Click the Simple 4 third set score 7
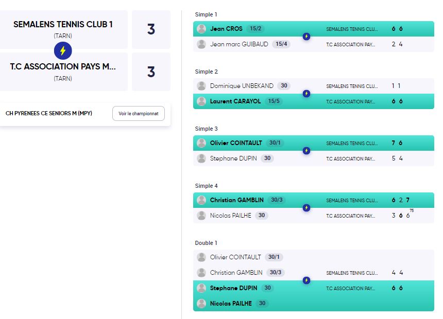 pyautogui.click(x=407, y=200)
